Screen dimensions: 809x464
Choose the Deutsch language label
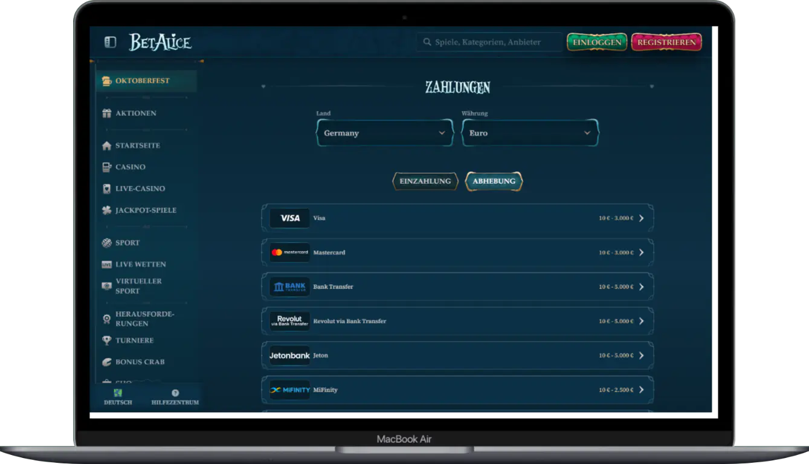[x=118, y=402]
